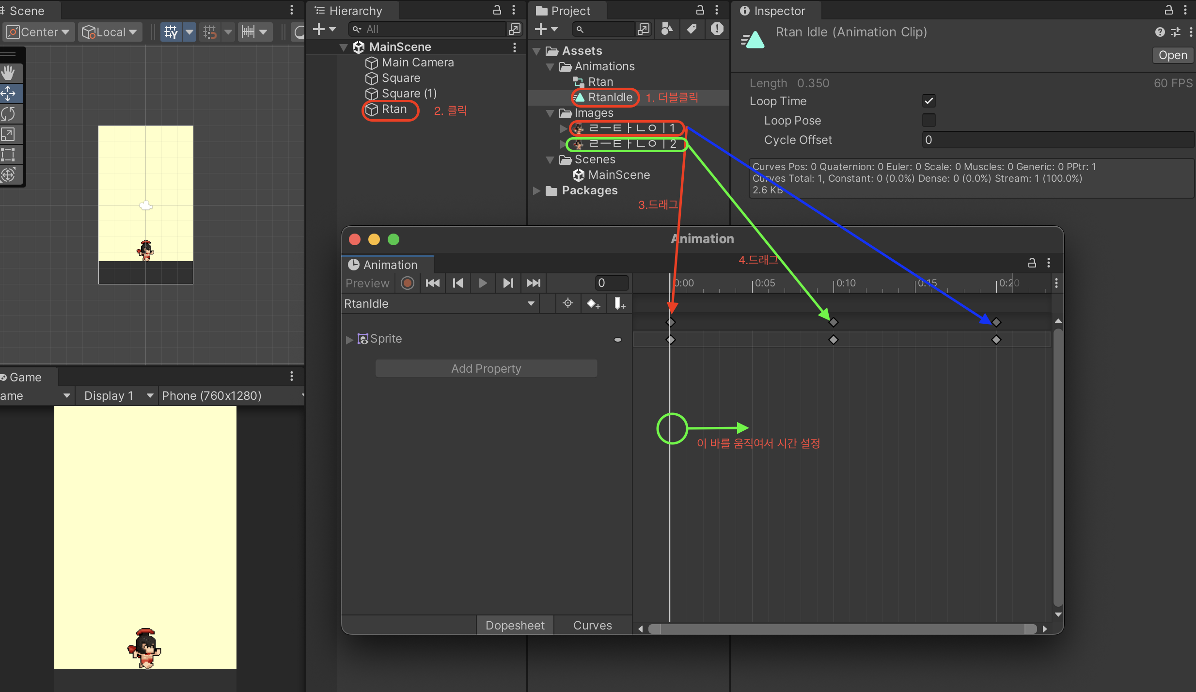
Task: Click the animation timeline horizontal scrollbar
Action: pyautogui.click(x=842, y=629)
